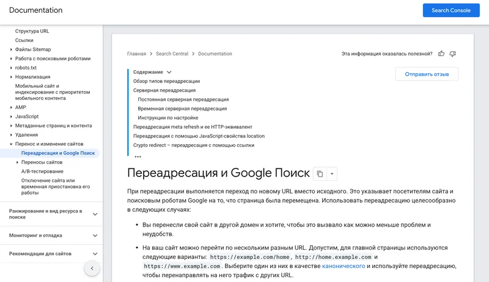Jump to Постоянная серверная переадресация
This screenshot has height=282, width=489.
[x=183, y=99]
